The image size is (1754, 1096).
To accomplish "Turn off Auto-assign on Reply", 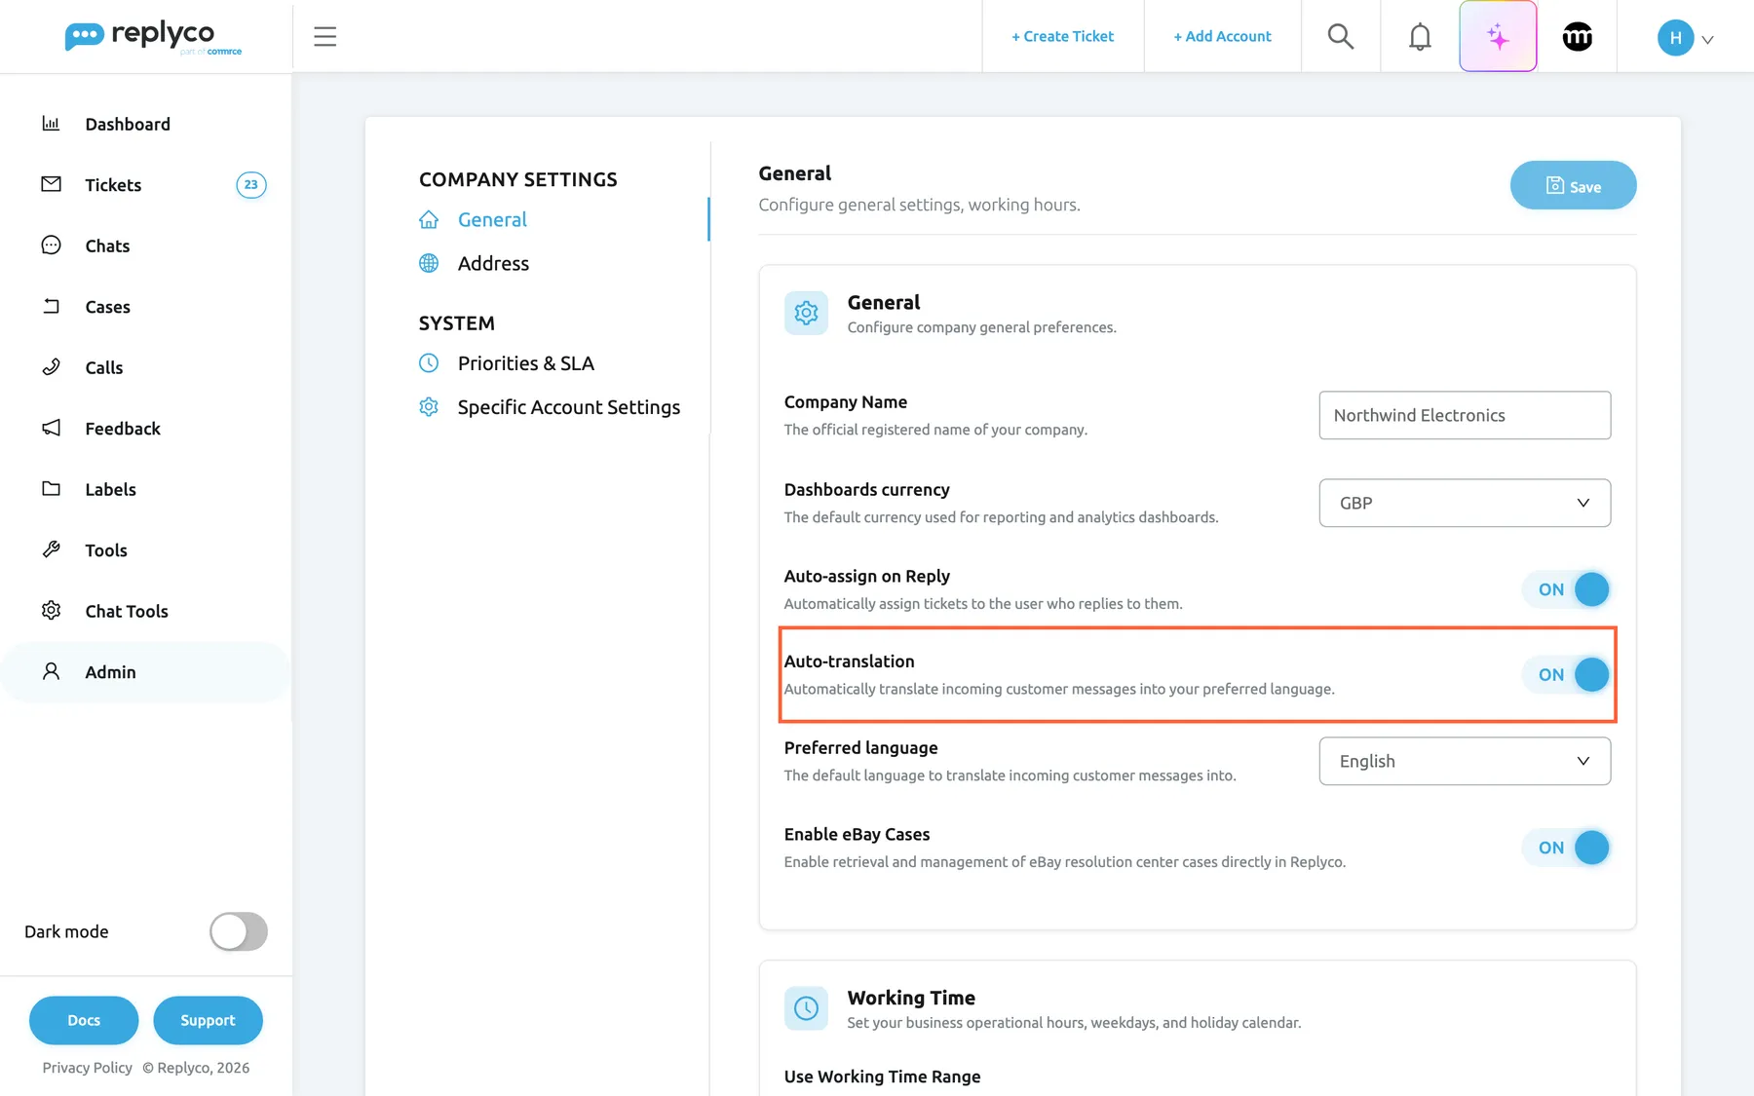I will [1567, 589].
